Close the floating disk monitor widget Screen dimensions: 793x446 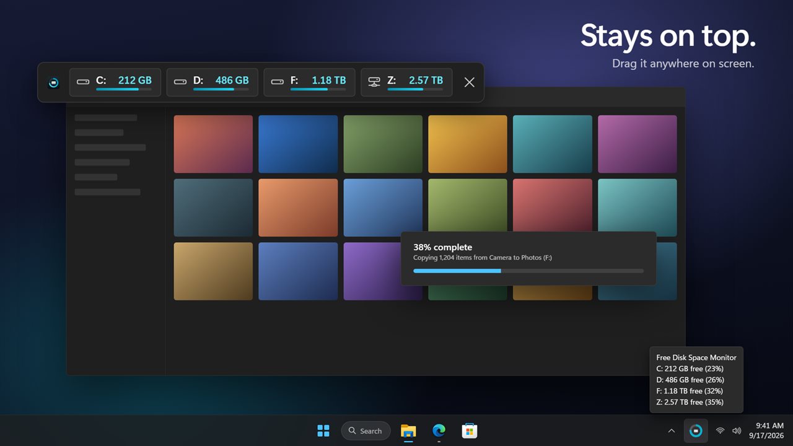[x=470, y=82]
